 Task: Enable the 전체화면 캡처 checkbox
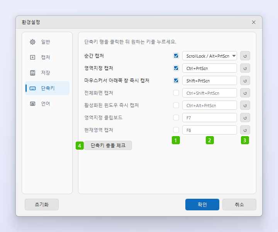pyautogui.click(x=176, y=93)
